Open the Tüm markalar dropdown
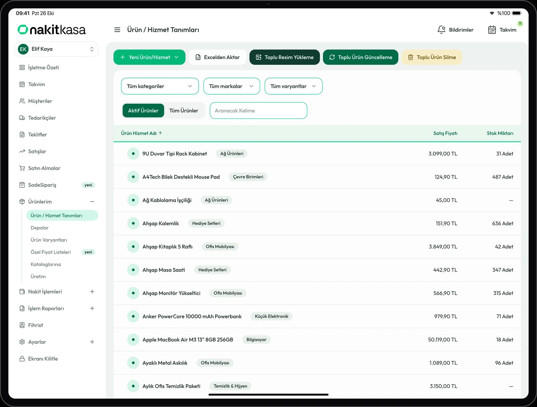The image size is (537, 407). [232, 86]
